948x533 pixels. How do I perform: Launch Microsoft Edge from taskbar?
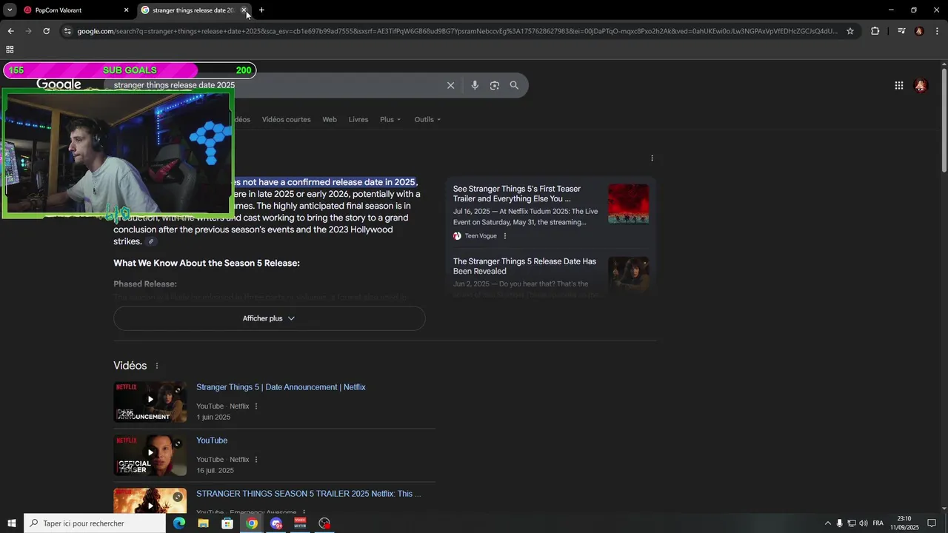(x=178, y=523)
